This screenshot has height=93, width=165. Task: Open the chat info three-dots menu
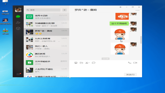137,10
